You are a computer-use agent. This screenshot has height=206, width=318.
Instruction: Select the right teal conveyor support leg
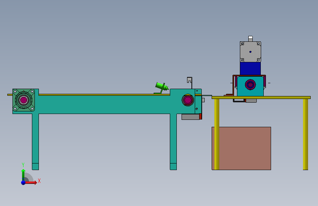[173, 141]
